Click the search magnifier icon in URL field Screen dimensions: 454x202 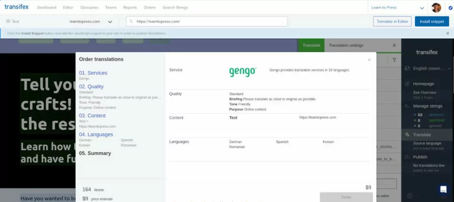tap(131, 21)
